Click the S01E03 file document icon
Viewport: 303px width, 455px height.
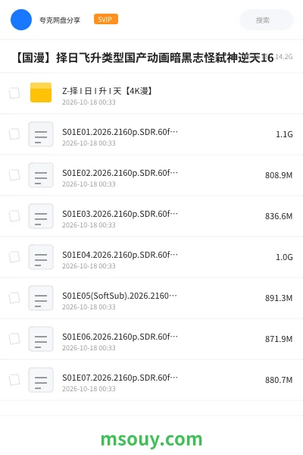(x=41, y=216)
